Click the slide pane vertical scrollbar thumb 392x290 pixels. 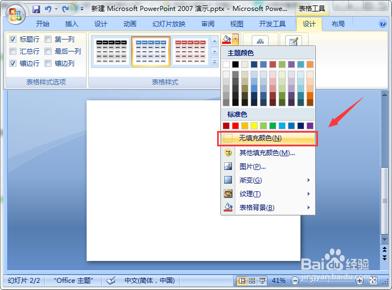click(384, 201)
